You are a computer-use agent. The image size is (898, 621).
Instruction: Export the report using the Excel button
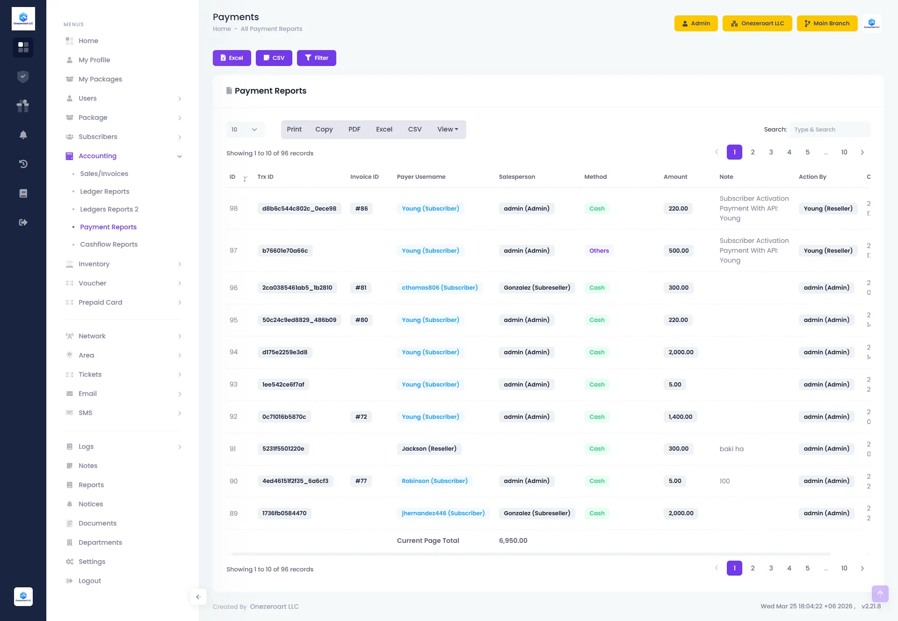[232, 58]
